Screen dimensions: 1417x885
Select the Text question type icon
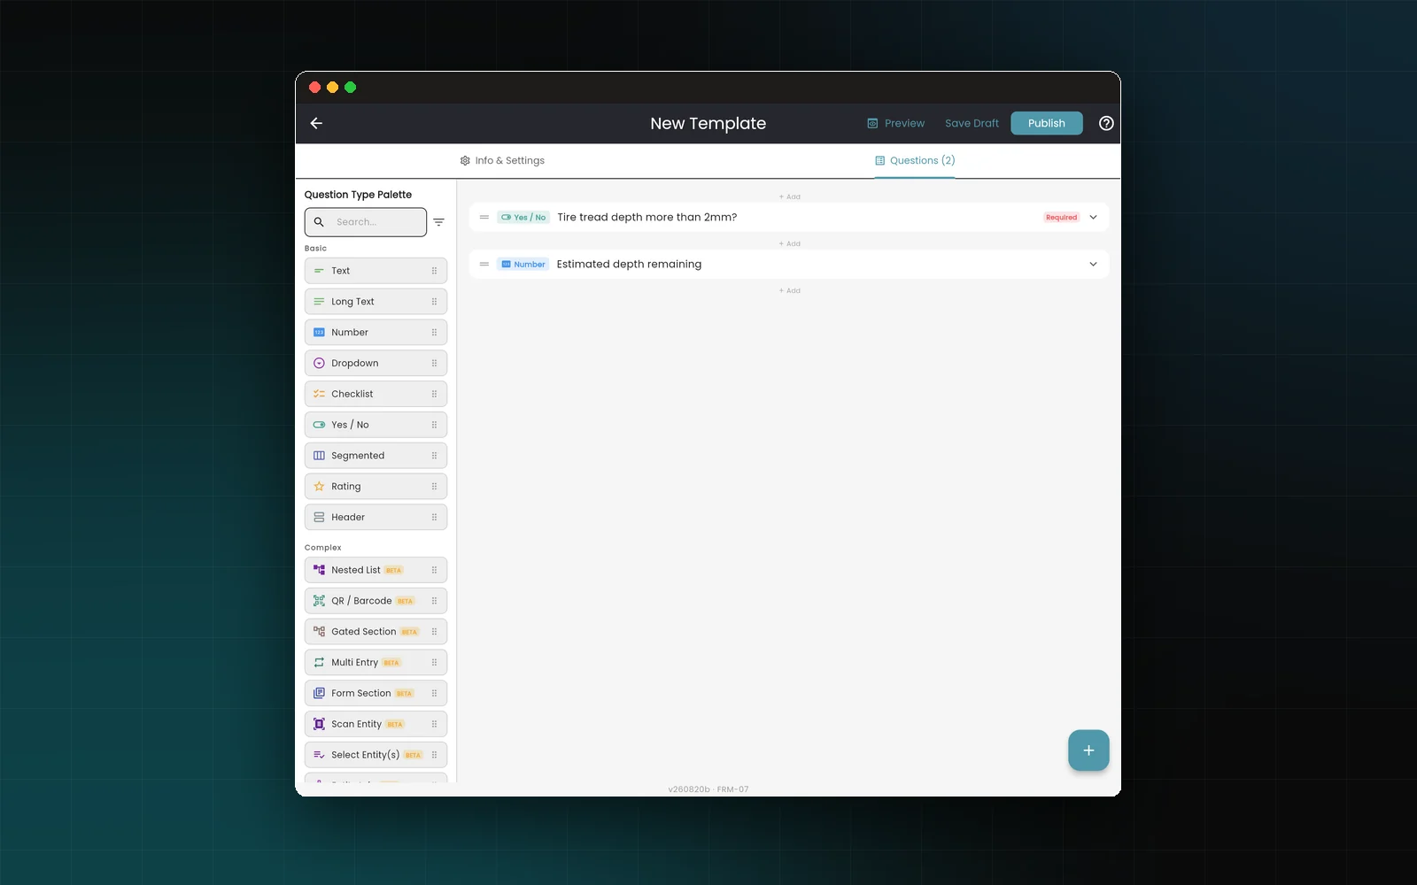pyautogui.click(x=319, y=271)
